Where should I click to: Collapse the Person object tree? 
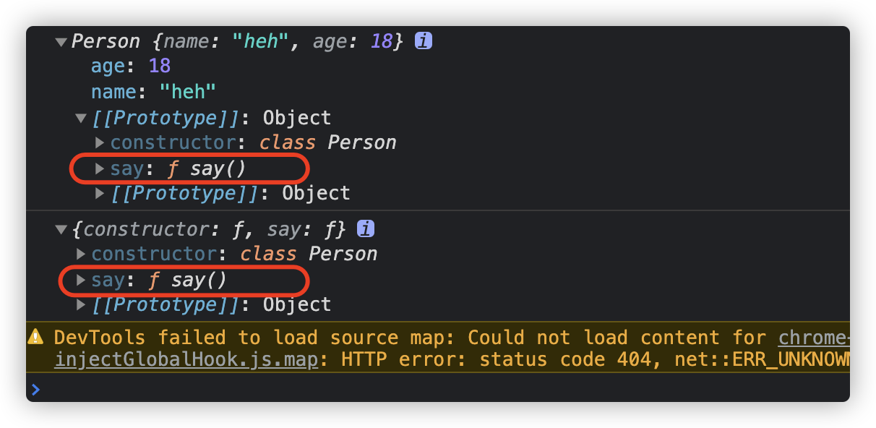61,42
